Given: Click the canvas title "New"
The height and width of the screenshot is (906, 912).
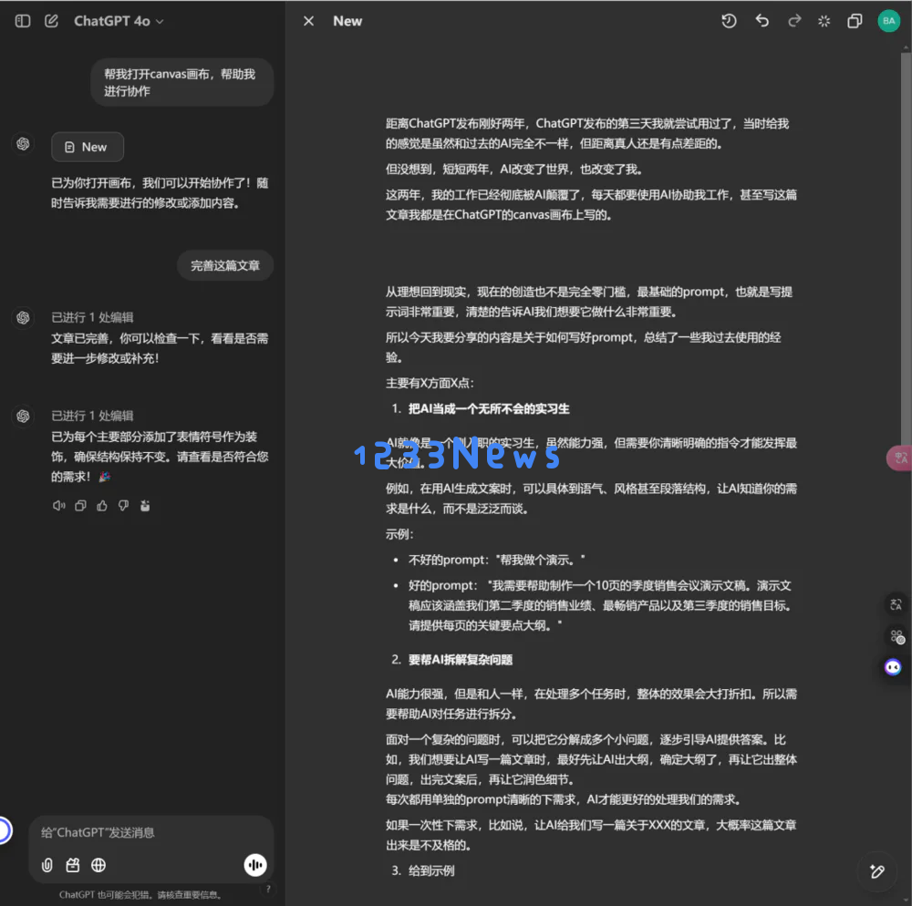Looking at the screenshot, I should point(347,22).
